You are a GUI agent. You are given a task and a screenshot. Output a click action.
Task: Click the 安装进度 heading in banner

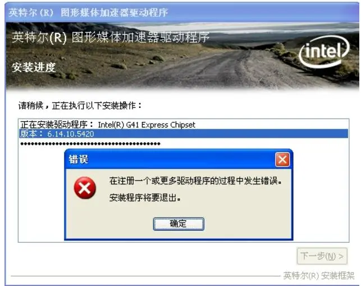(x=34, y=67)
